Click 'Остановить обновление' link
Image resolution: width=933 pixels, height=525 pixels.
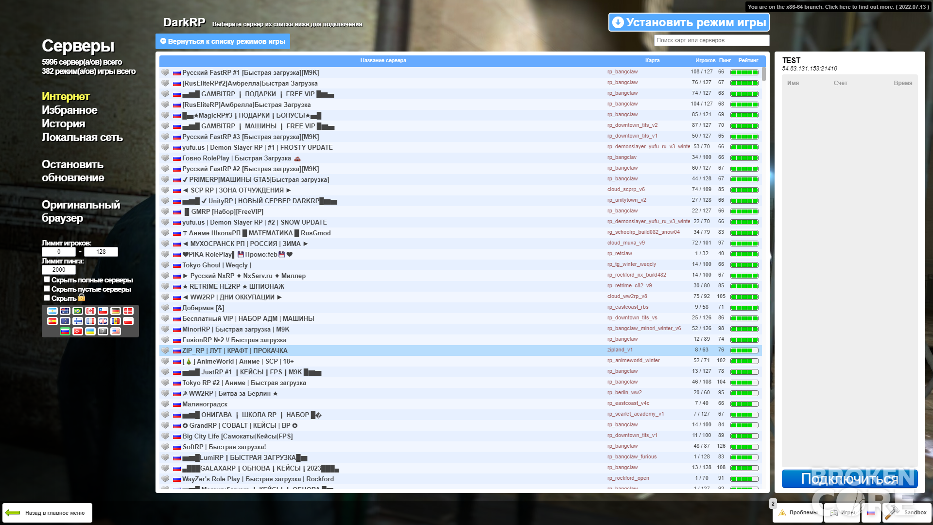tap(73, 171)
